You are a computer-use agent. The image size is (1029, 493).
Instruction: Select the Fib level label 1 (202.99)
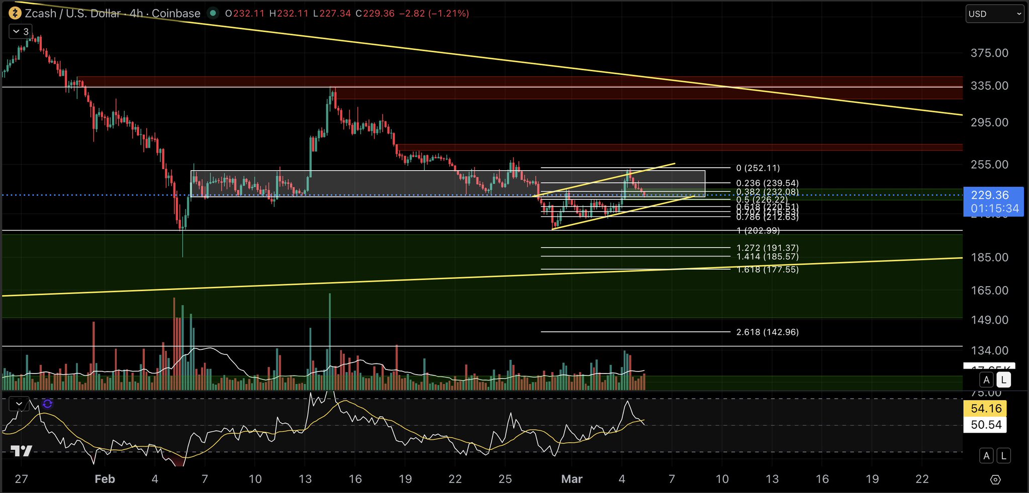(758, 230)
